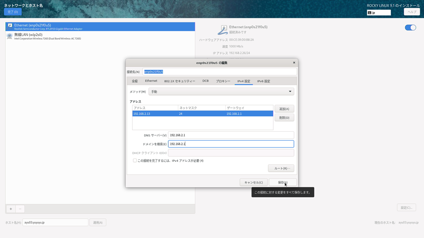Image resolution: width=424 pixels, height=238 pixels.
Task: Click the 保存 save button
Action: coord(283,182)
